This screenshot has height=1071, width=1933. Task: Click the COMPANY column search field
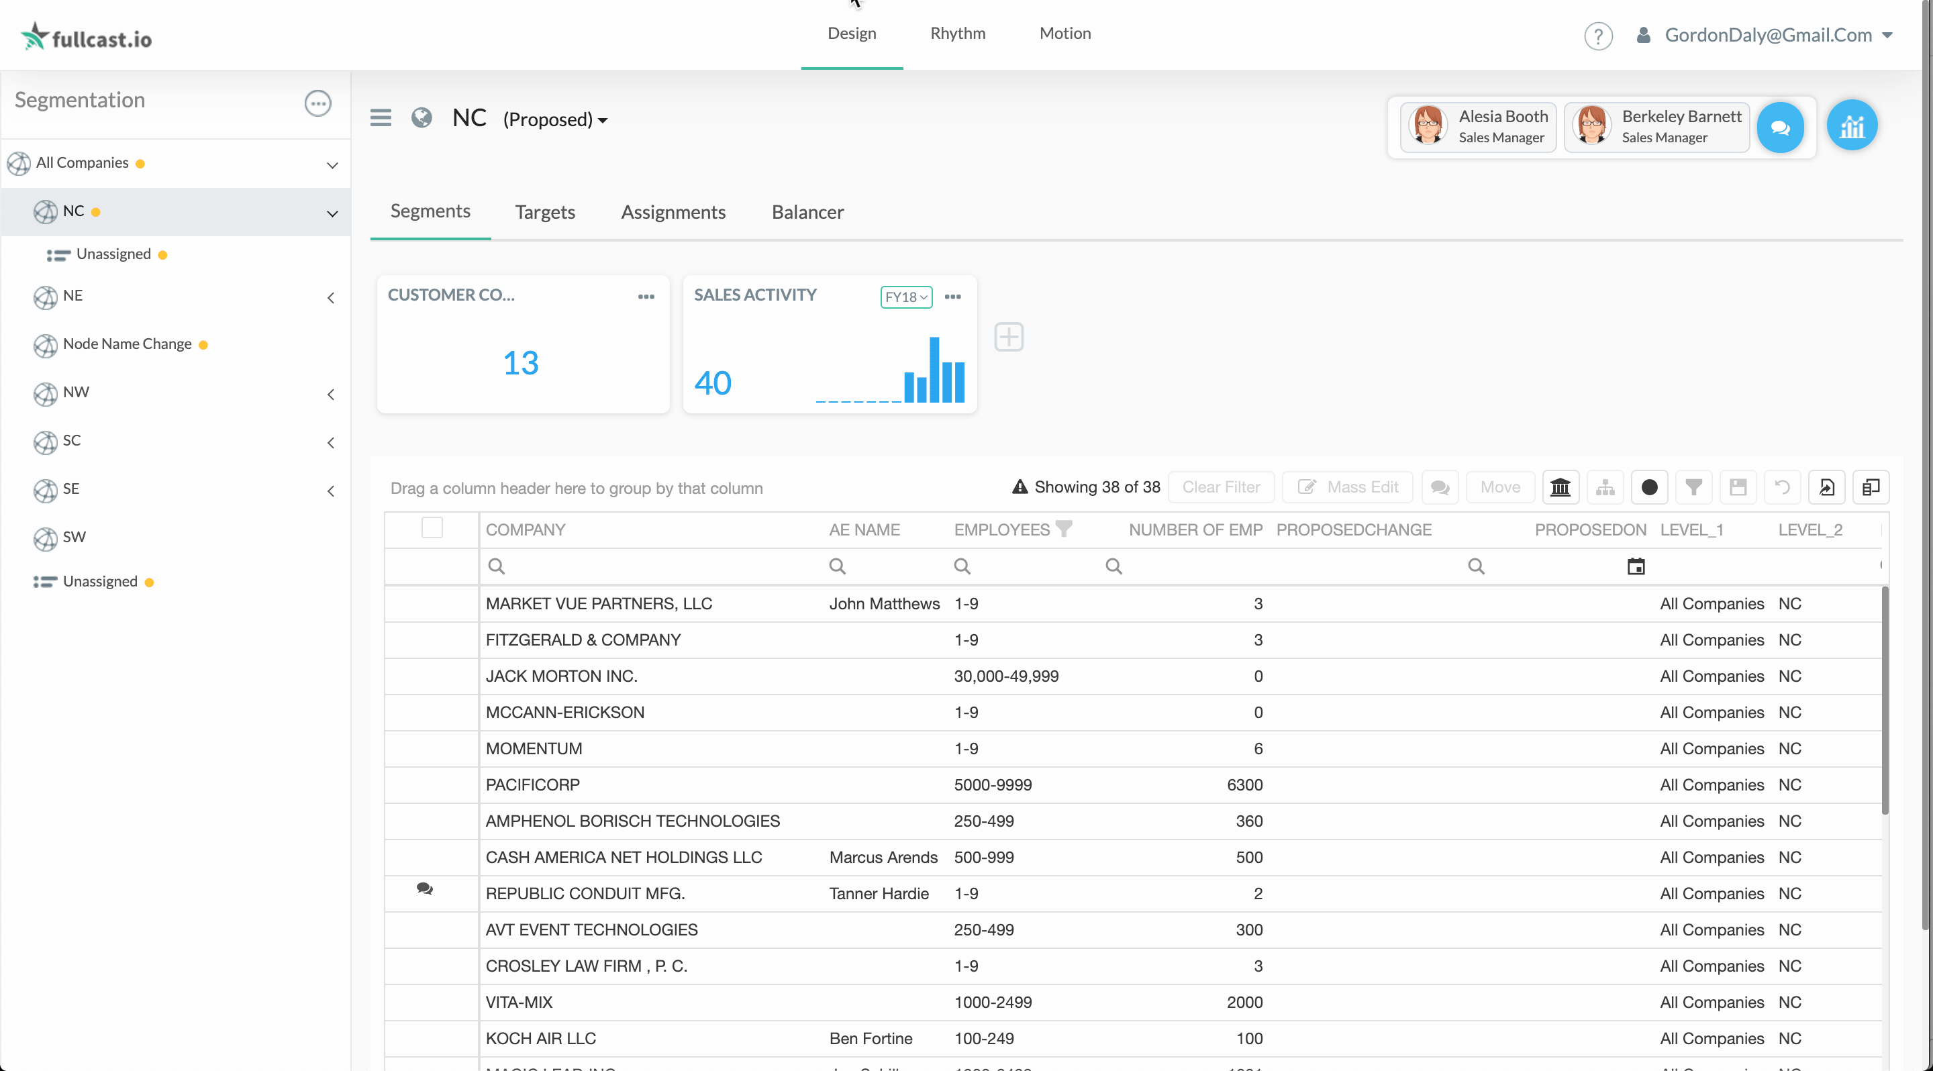pos(653,566)
